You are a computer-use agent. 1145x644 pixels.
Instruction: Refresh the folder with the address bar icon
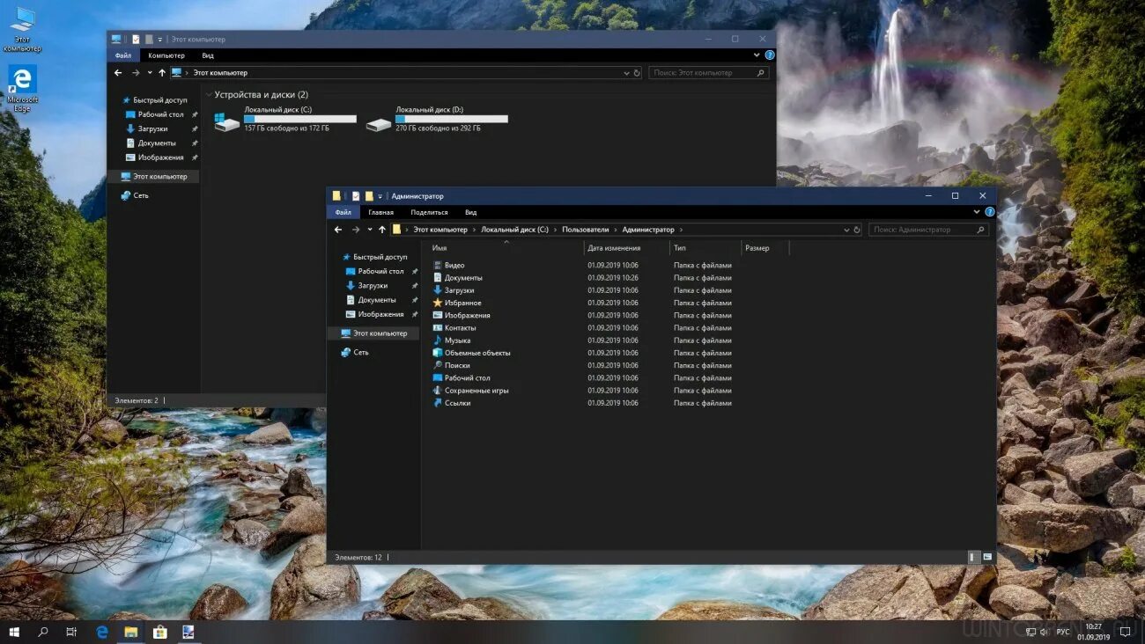point(856,230)
